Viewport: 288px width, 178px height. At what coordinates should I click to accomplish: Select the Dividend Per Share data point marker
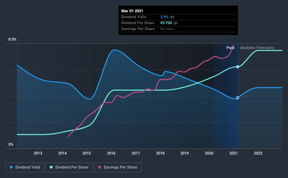[237, 67]
